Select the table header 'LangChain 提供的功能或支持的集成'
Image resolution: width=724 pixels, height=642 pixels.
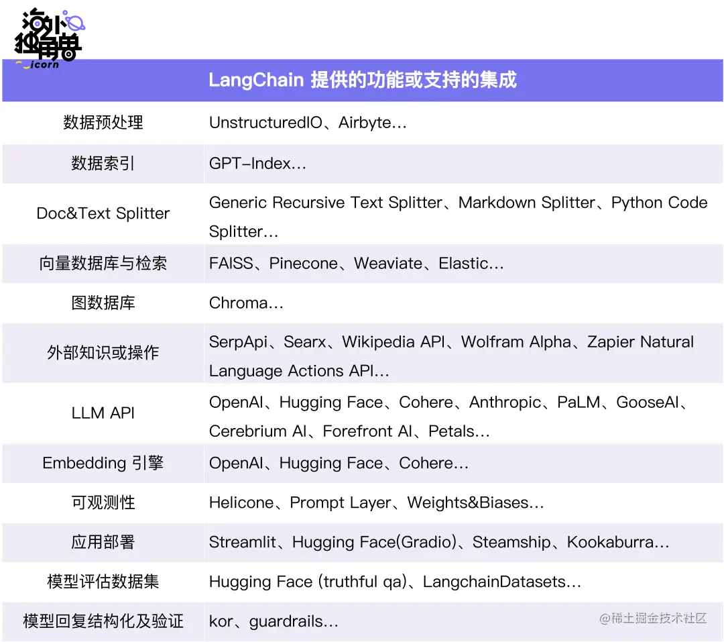pos(363,80)
